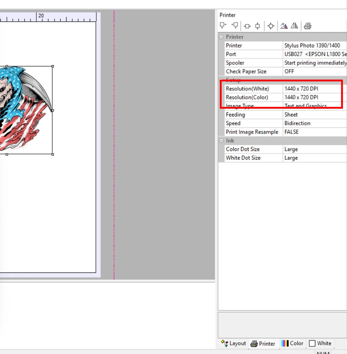Open the Resolution(Color) value dropdown
Screen dimensions: 347x354
pos(315,97)
